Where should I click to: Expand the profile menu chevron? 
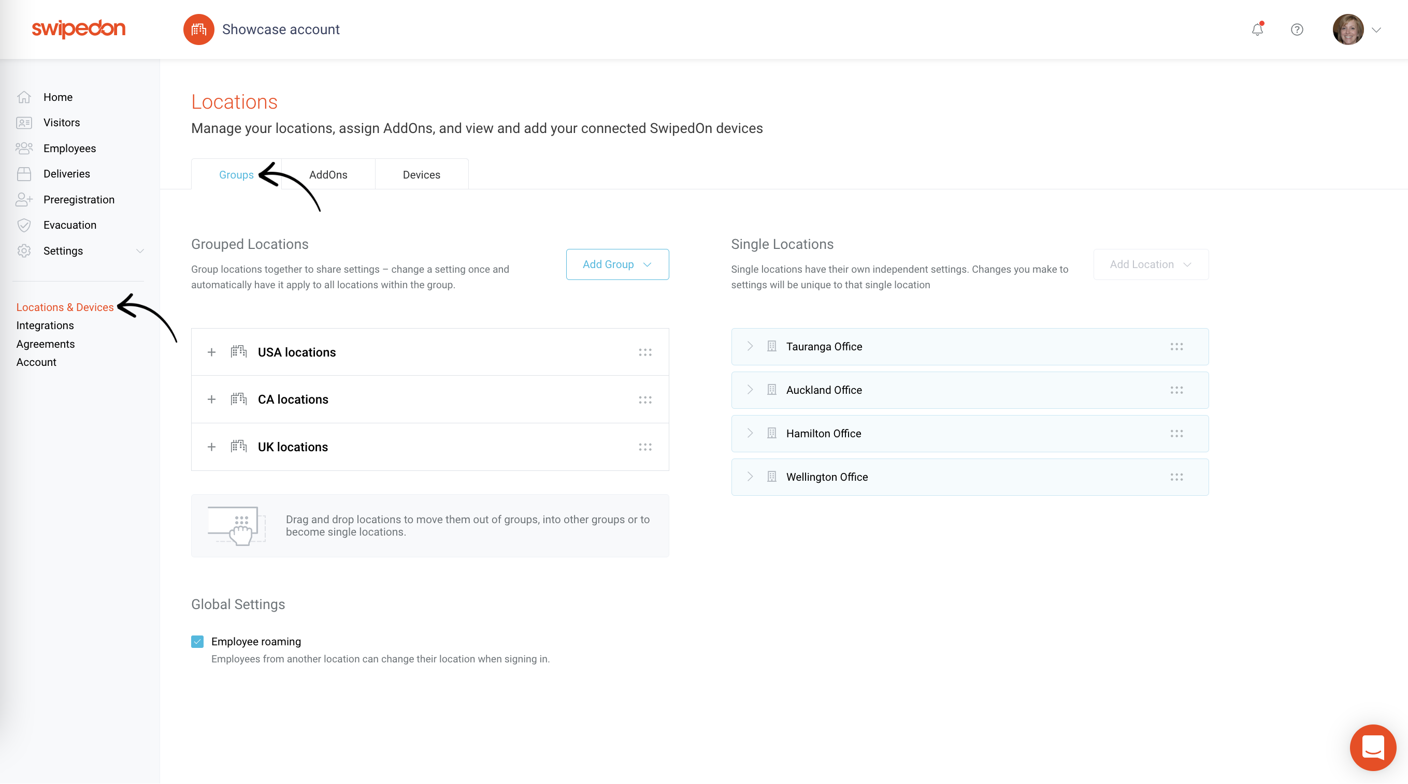(x=1376, y=30)
